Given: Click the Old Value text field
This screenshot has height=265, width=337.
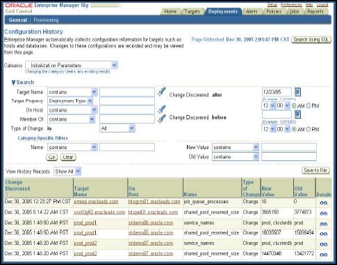Looking at the screenshot, I should (289, 157).
